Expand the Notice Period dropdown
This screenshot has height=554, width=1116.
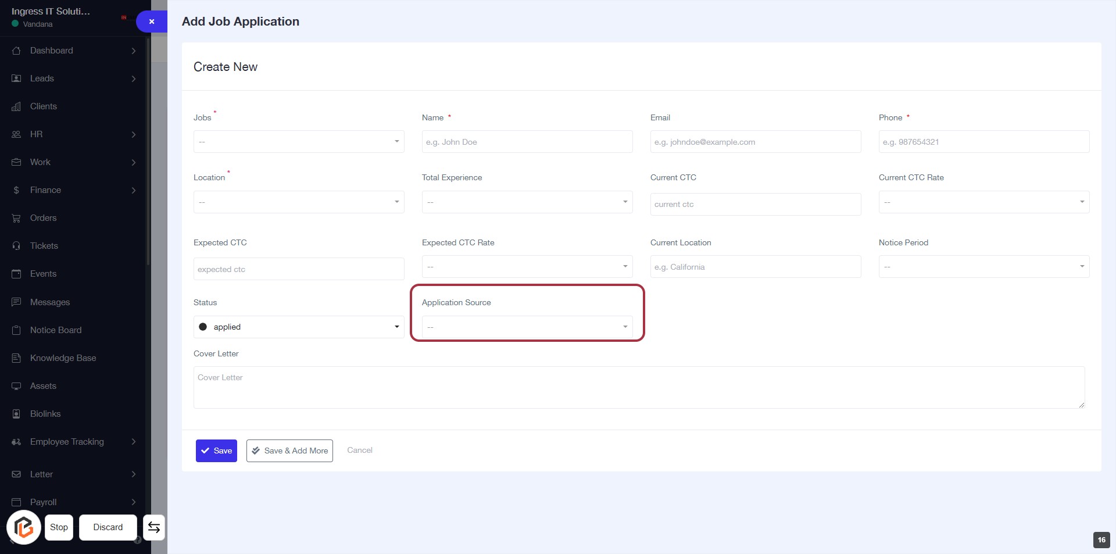(983, 267)
